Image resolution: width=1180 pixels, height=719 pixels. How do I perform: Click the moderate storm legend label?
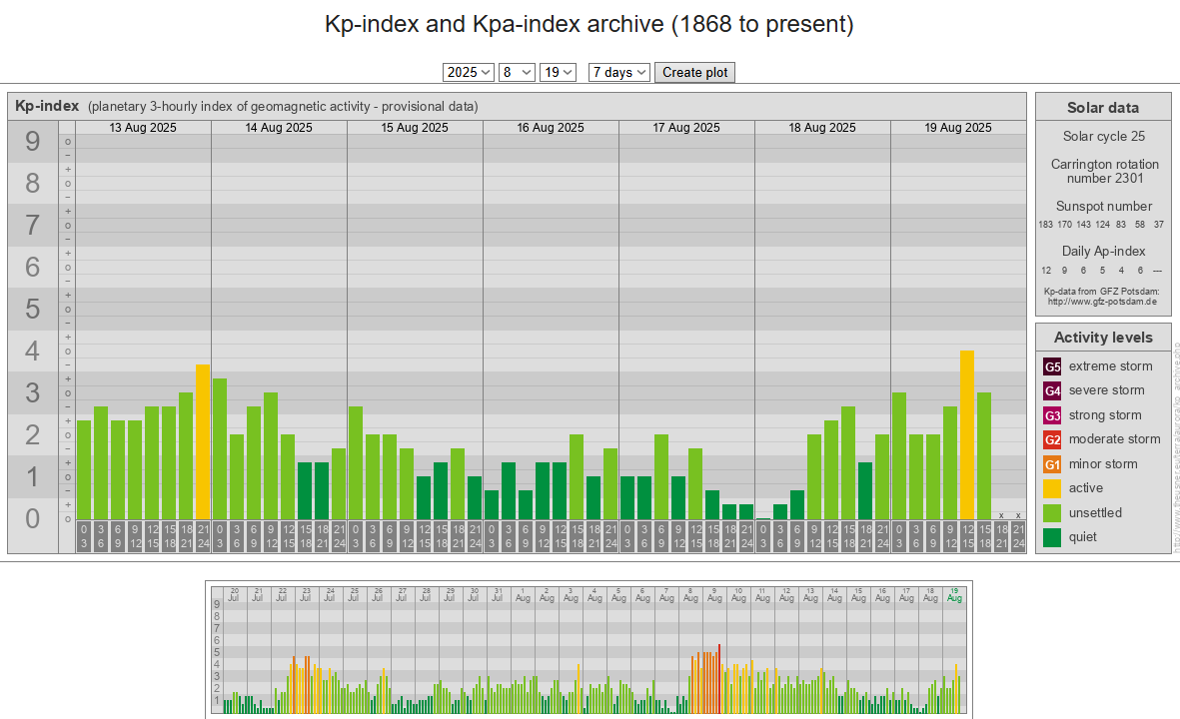click(1114, 439)
